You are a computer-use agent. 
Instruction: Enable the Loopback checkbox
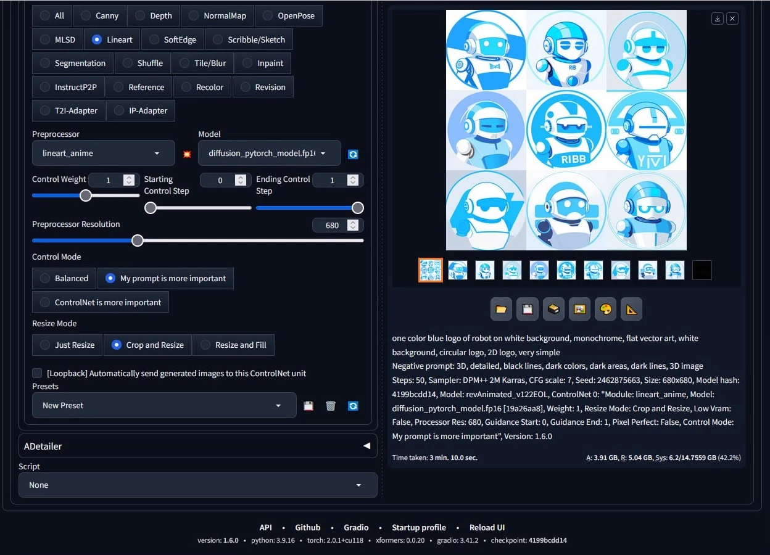coord(37,373)
